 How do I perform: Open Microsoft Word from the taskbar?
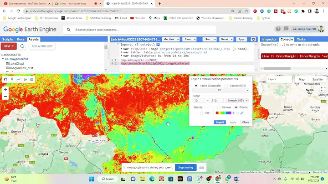click(x=236, y=179)
